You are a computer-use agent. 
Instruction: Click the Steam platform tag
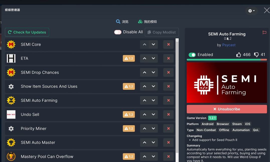pos(237,124)
